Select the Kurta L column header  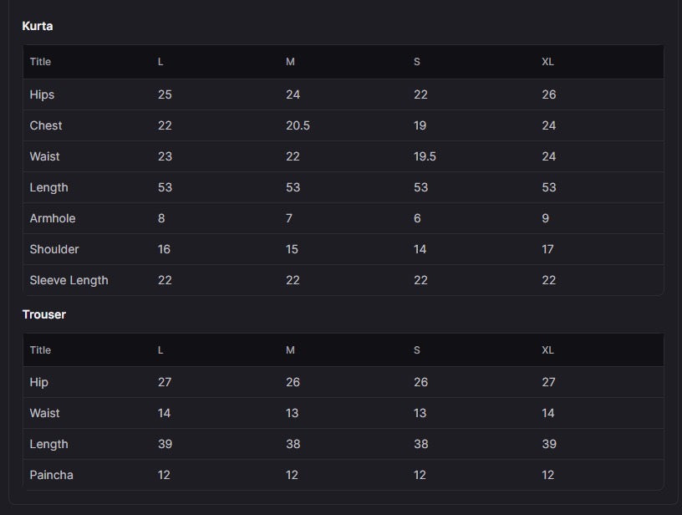(x=160, y=62)
